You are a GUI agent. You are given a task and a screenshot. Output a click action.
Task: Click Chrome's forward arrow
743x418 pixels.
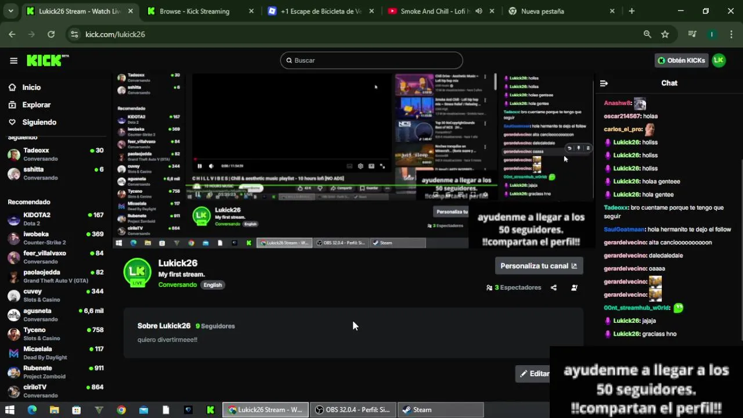click(x=31, y=34)
